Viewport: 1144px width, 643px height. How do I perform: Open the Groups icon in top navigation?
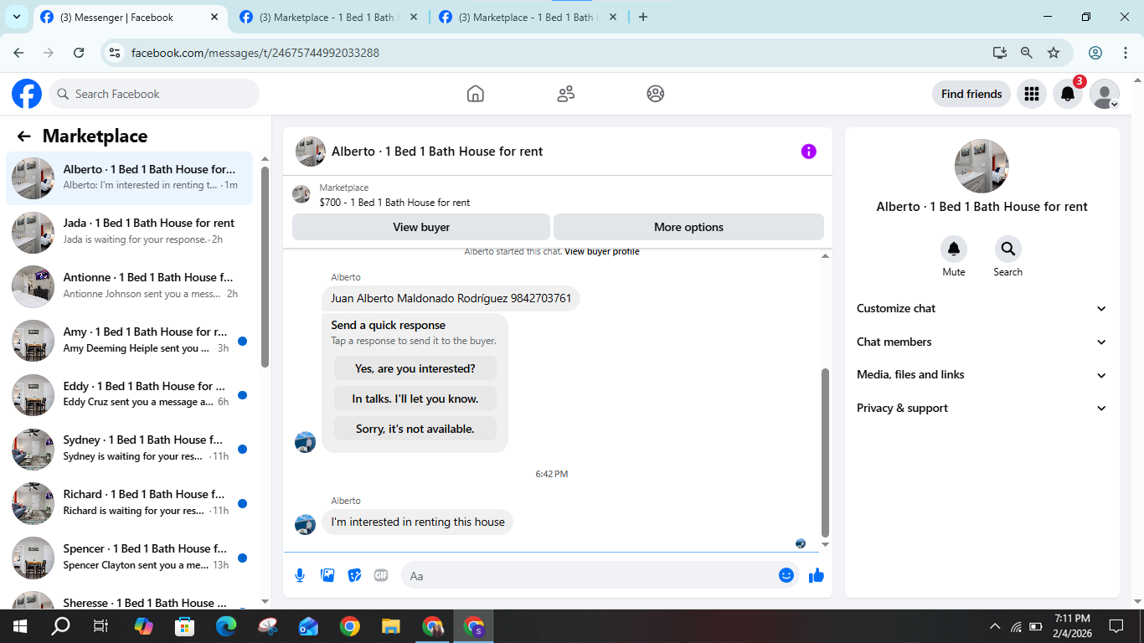pyautogui.click(x=656, y=94)
